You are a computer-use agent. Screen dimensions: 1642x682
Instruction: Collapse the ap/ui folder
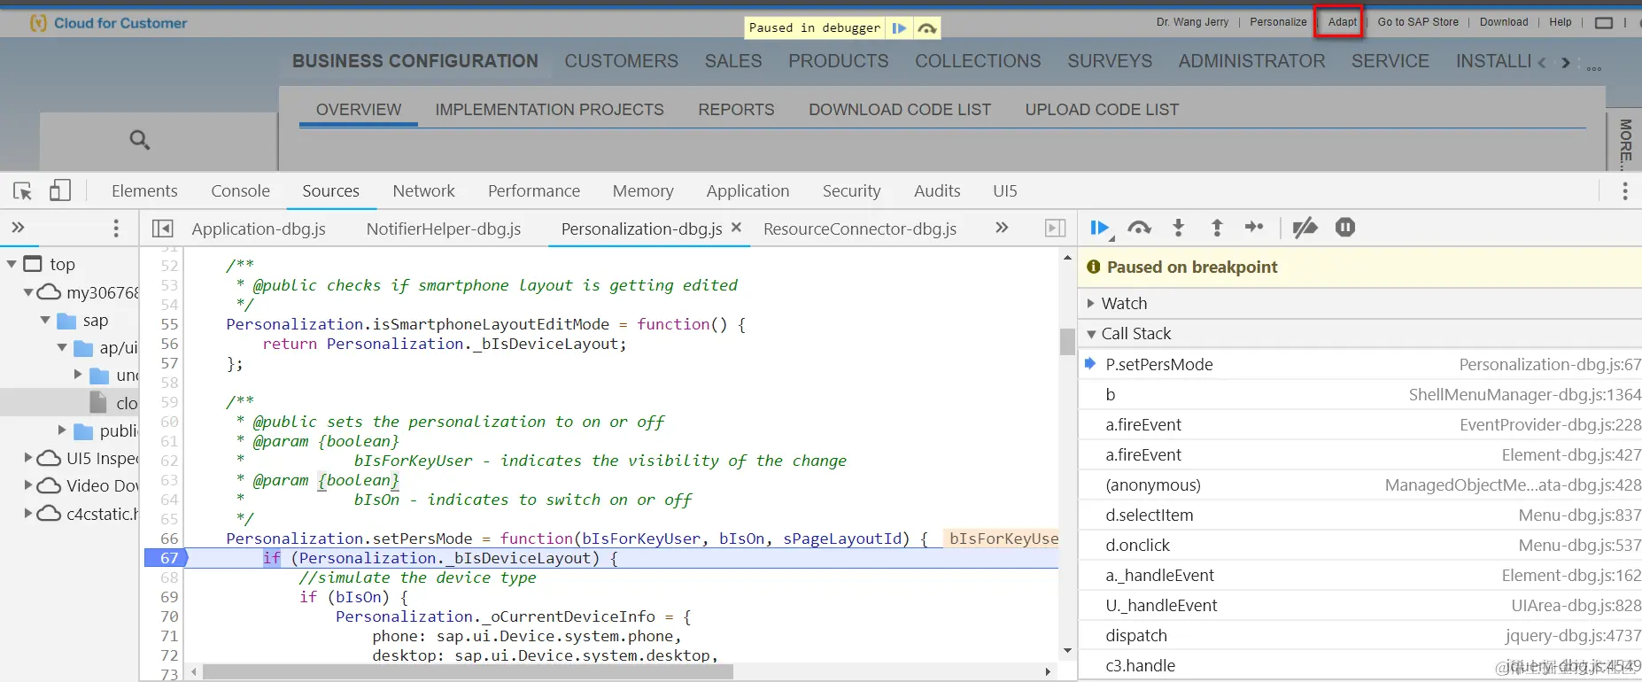(x=62, y=348)
